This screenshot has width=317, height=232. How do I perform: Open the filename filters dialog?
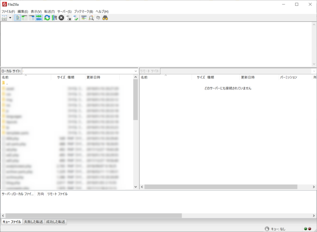click(x=84, y=18)
